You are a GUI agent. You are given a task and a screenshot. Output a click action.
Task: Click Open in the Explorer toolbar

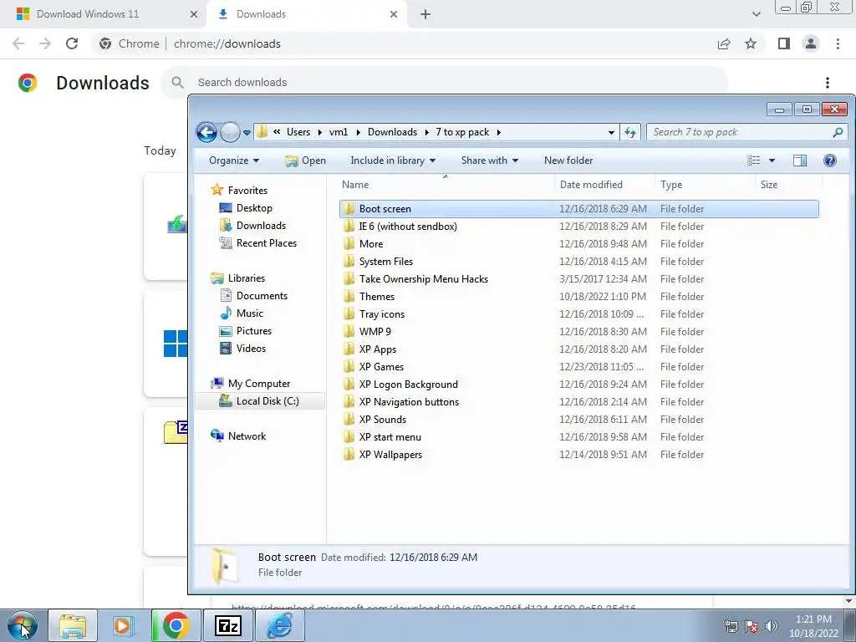click(x=306, y=160)
